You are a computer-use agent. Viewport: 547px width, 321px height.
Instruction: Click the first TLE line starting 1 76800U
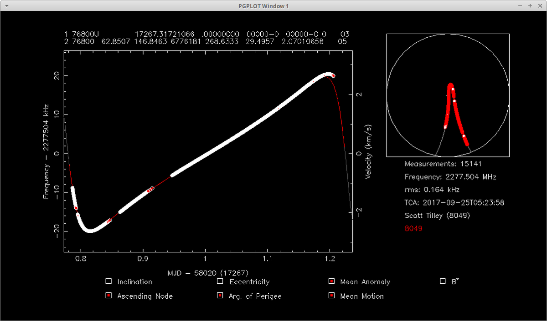(207, 34)
